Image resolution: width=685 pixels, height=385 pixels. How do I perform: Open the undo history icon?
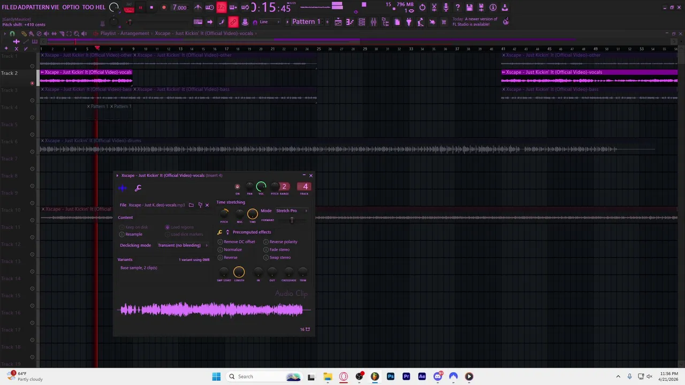422,7
